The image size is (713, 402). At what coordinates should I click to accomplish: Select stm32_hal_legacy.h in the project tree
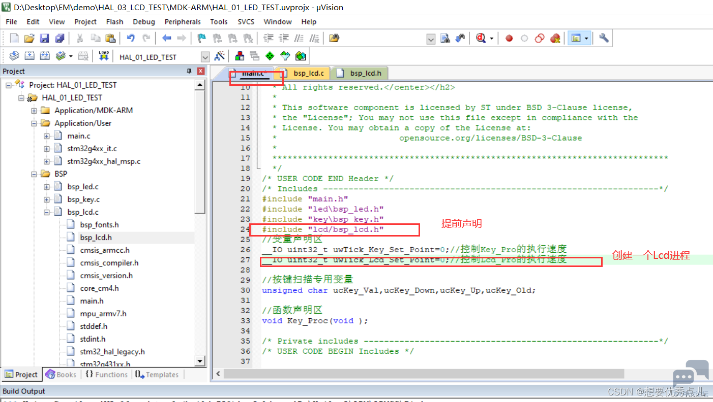[112, 351]
